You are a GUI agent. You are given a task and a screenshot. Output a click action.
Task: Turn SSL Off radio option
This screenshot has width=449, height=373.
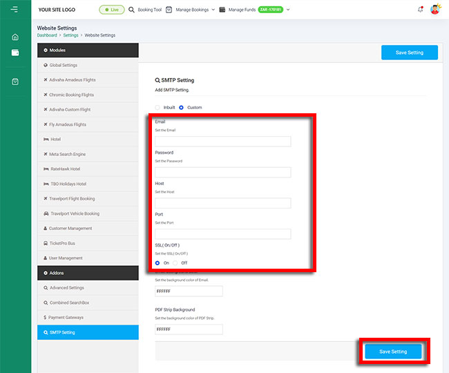[x=175, y=262]
